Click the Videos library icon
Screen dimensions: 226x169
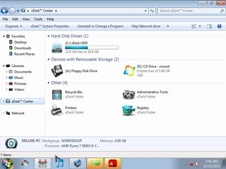tap(11, 89)
